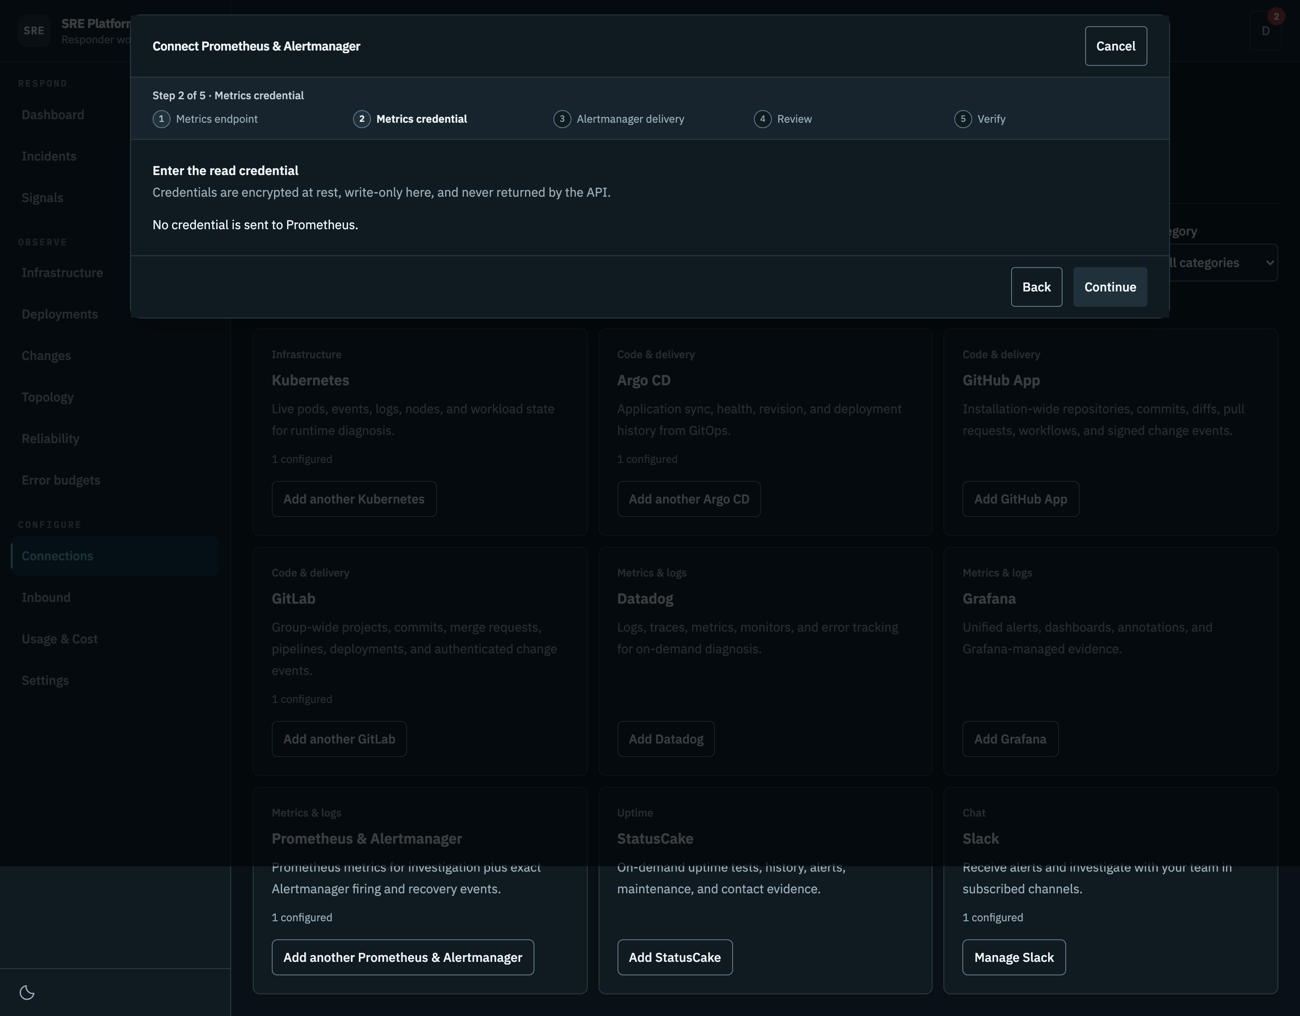Viewport: 1300px width, 1016px height.
Task: Click the Slack card title
Action: click(x=980, y=839)
